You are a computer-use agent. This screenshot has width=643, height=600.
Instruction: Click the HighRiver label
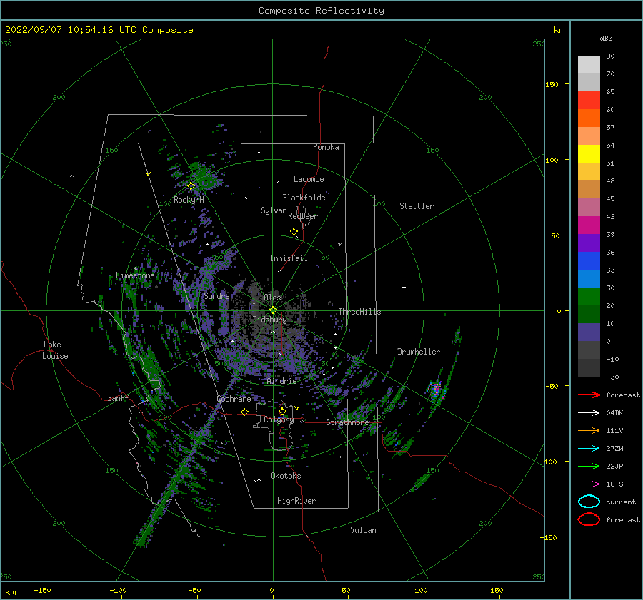(x=296, y=501)
